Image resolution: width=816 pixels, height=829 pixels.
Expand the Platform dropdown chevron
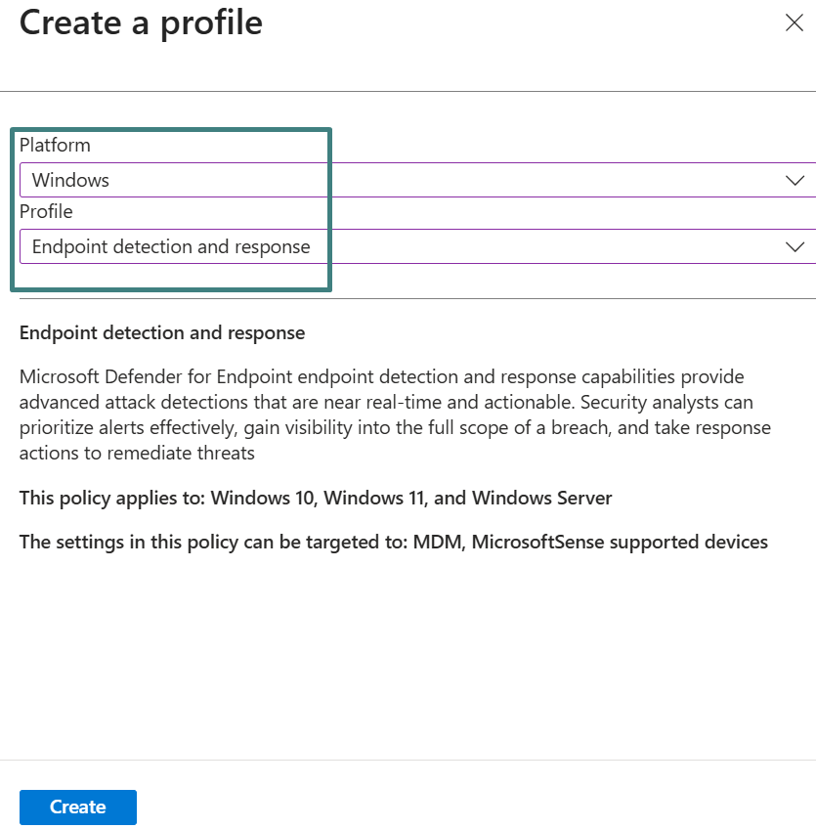[x=795, y=180]
